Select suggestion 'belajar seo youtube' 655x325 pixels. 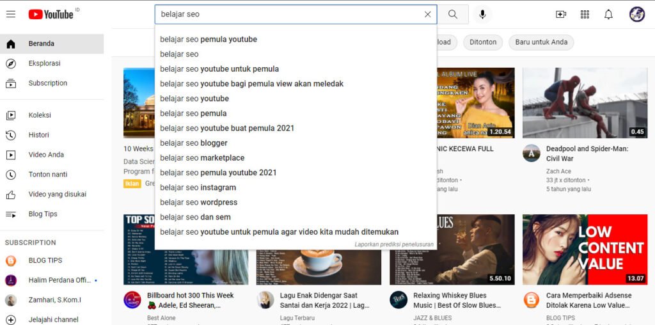296,99
